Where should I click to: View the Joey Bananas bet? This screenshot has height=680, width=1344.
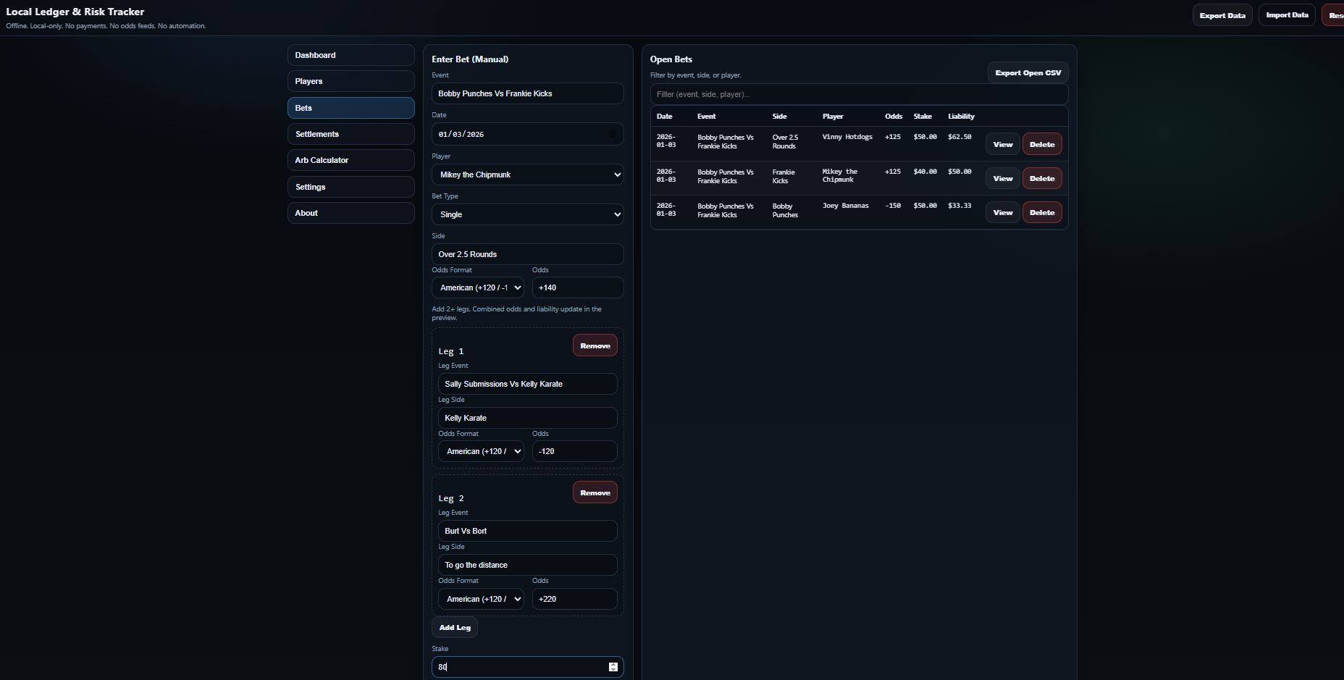[1002, 212]
